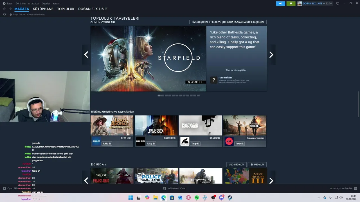This screenshot has width=360, height=202.
Task: Click the Steam icon in the taskbar
Action: click(230, 198)
